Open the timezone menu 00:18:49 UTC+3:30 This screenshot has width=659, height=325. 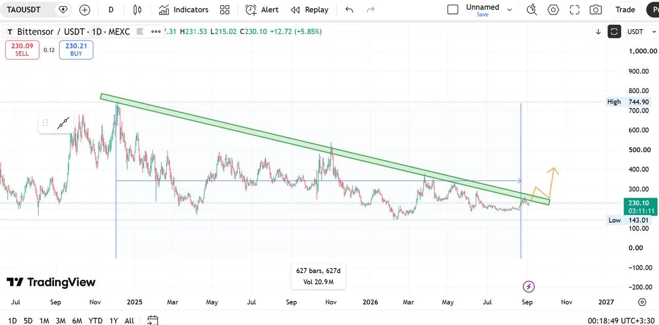(x=622, y=320)
